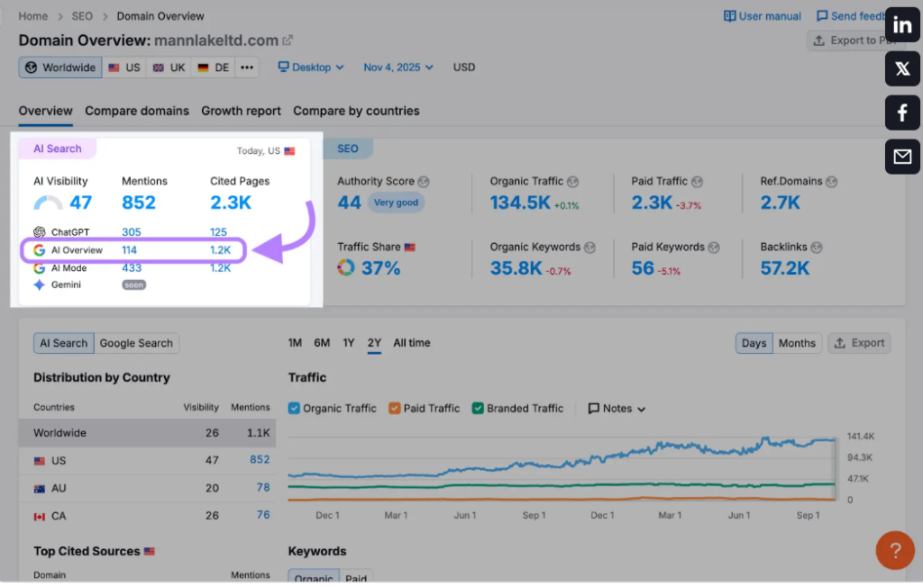923x587 pixels.
Task: Click info icon beside Authority Score
Action: click(424, 182)
